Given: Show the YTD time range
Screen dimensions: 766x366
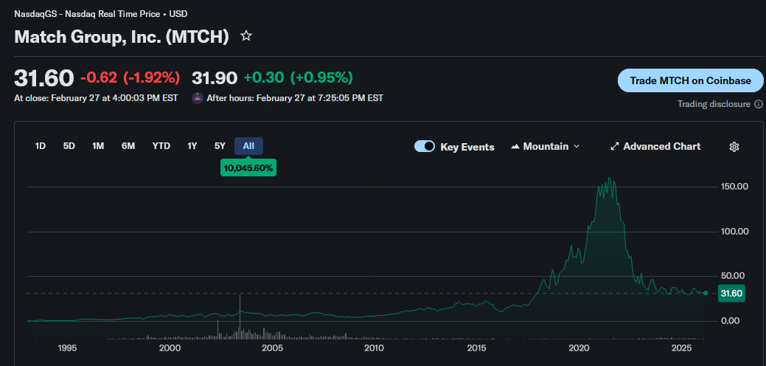Looking at the screenshot, I should click(x=161, y=145).
